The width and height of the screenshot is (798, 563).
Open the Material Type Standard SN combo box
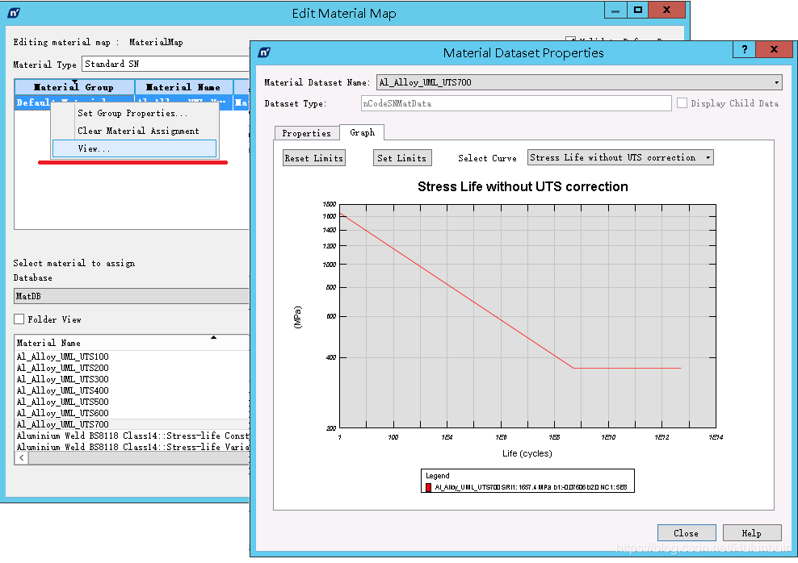tap(166, 64)
